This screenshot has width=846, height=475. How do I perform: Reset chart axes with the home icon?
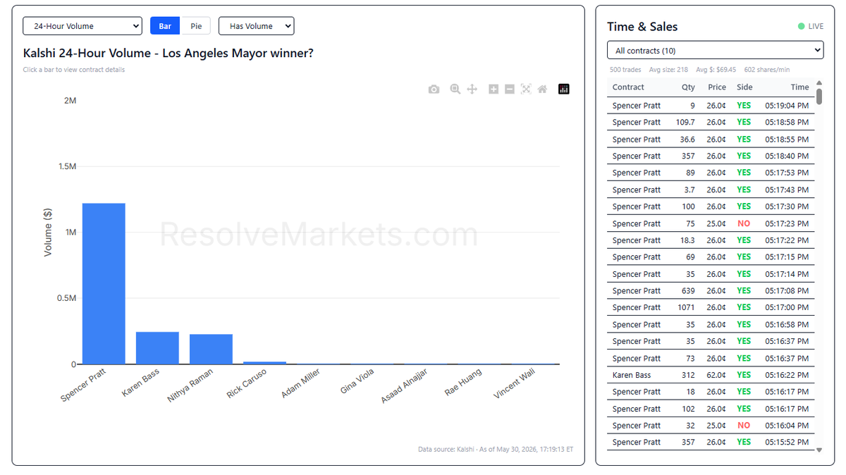[542, 89]
